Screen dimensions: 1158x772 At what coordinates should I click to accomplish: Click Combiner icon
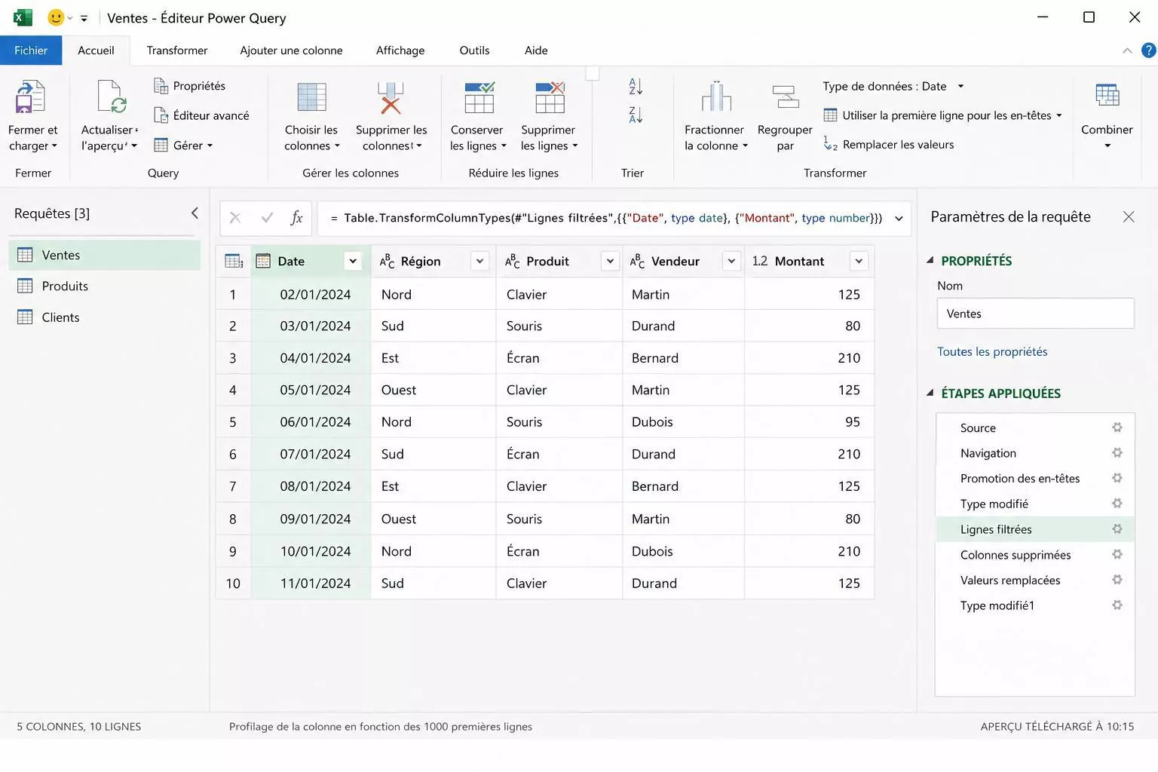point(1107,96)
